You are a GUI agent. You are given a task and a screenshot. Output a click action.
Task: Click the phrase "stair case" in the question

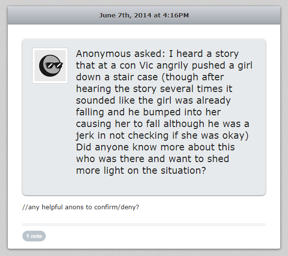pyautogui.click(x=135, y=77)
